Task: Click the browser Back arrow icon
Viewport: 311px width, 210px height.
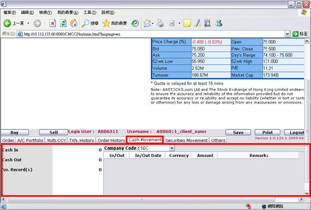Action: coord(7,24)
